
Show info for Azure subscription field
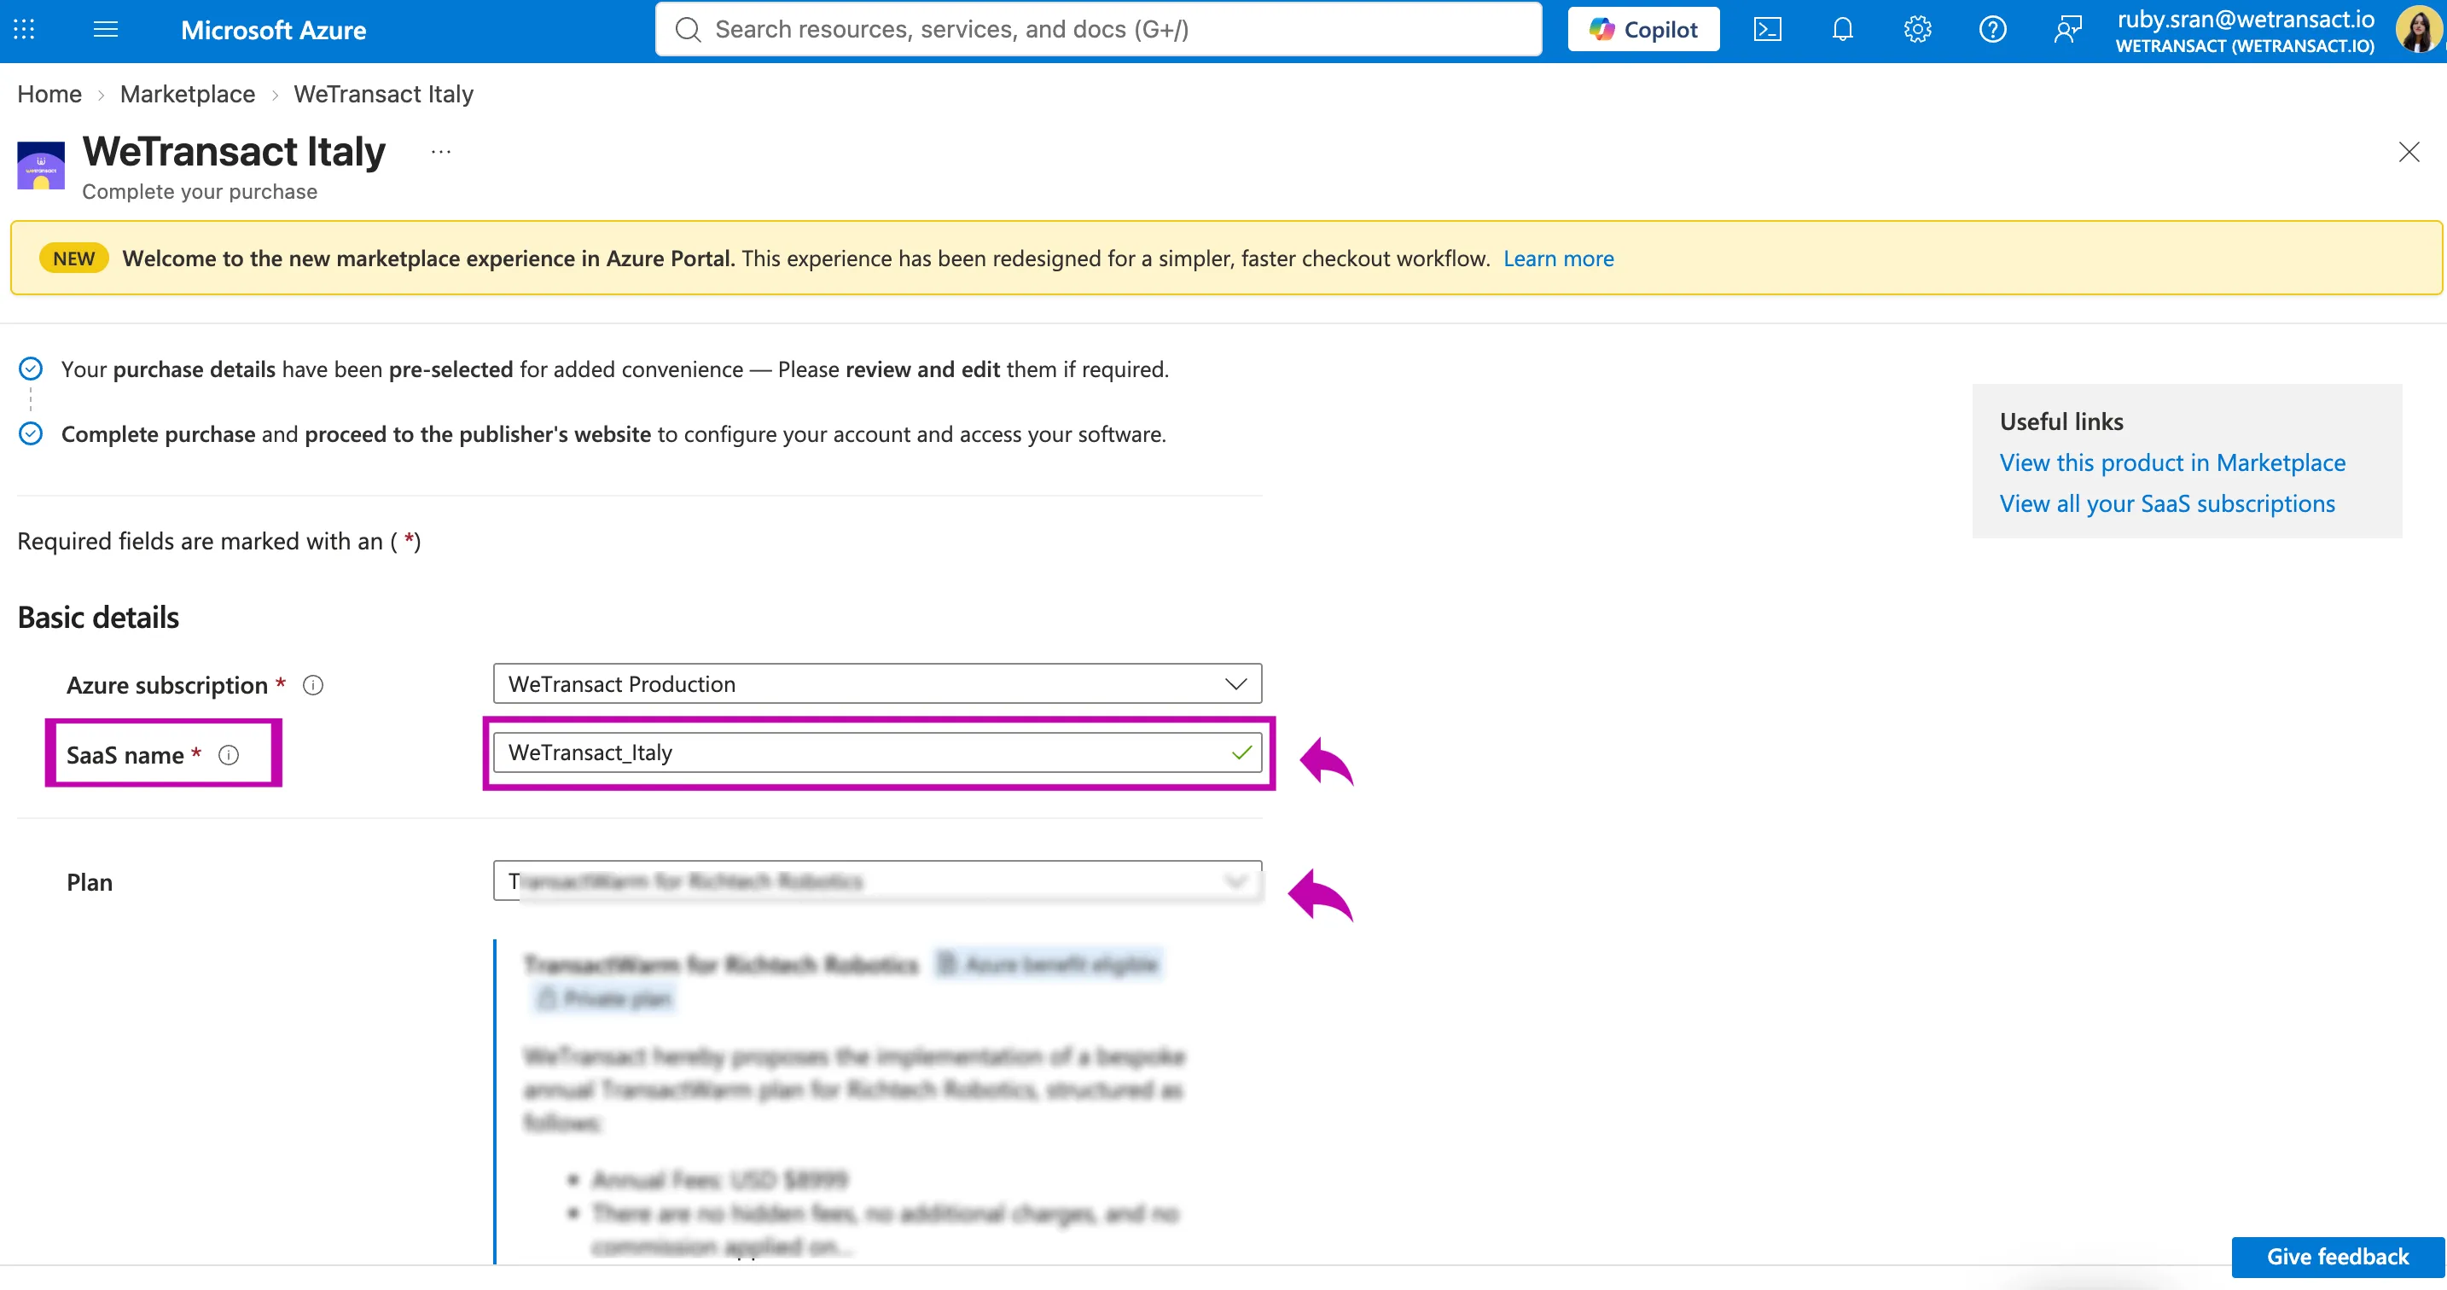tap(312, 685)
